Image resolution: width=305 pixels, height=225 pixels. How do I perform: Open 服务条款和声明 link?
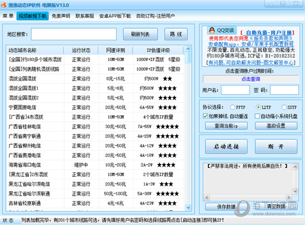(271, 38)
